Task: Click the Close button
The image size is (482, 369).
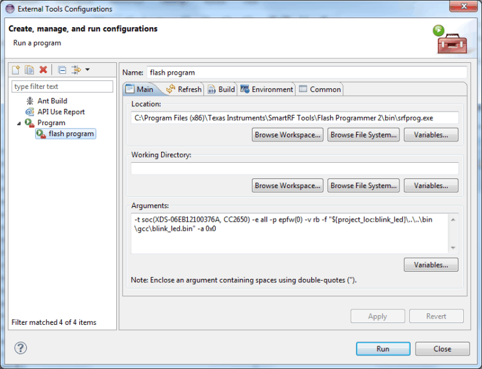Action: (442, 349)
